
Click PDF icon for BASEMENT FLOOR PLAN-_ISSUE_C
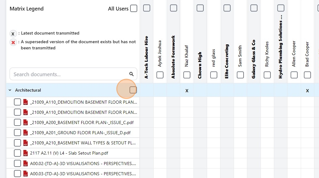tap(26, 122)
